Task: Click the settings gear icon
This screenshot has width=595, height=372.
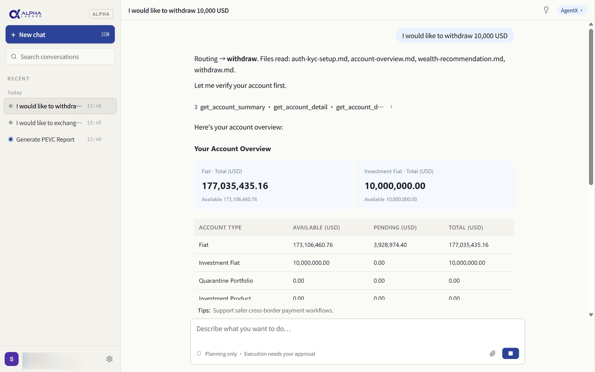Action: (109, 359)
